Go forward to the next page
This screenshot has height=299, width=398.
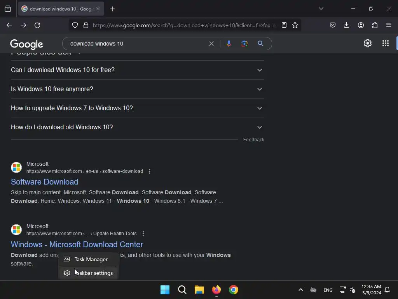pos(23,25)
